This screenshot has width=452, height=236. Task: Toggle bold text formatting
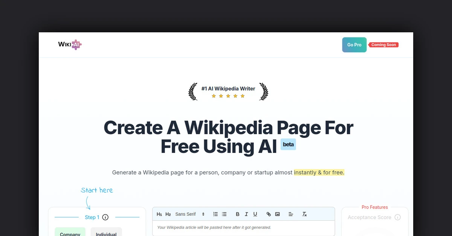238,214
